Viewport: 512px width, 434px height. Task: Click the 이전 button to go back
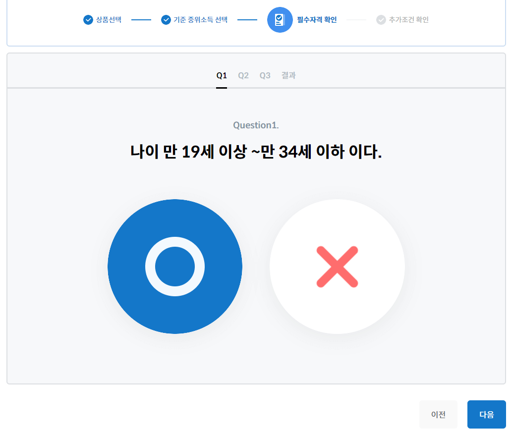438,414
